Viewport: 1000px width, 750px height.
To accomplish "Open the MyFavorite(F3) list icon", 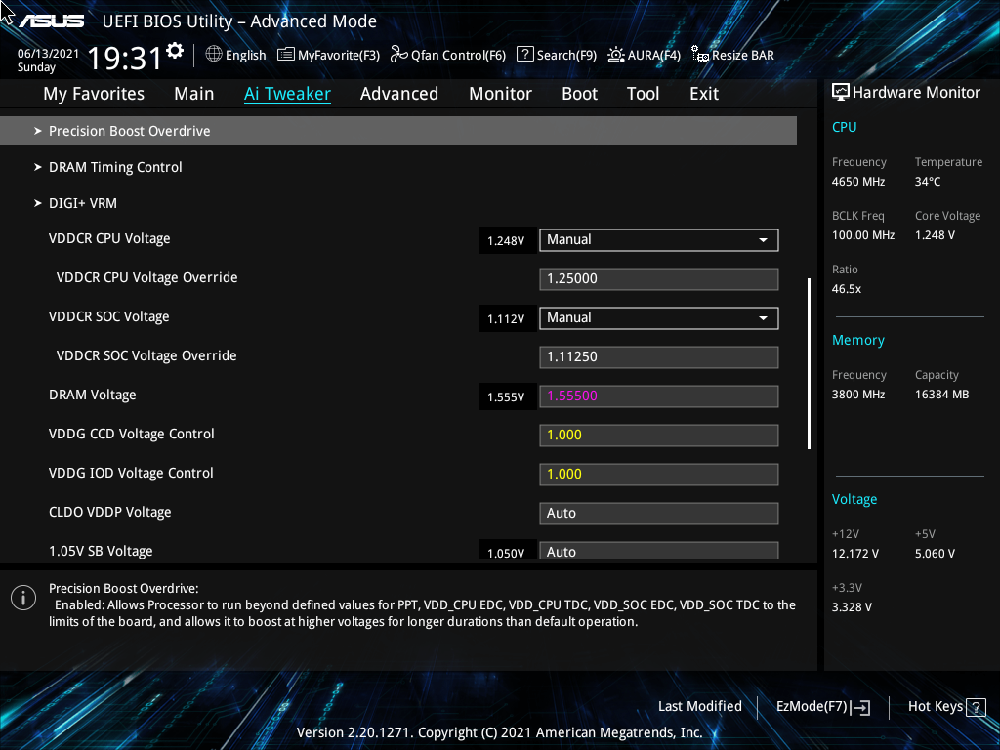I will pos(286,55).
